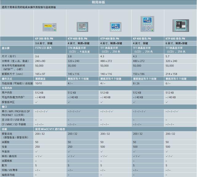197x177 pixels.
Task: Select the 8 / 26 function keys value
Action: (136, 83)
